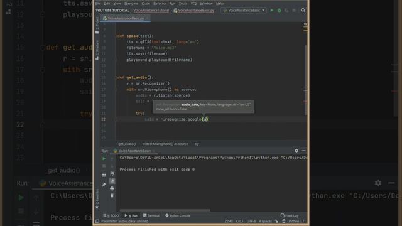Open Run panel settings gear
Screen dimensions: 402x226
coord(296,151)
